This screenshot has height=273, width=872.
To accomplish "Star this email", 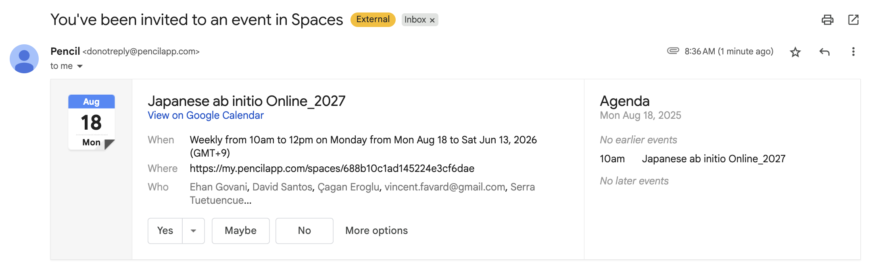I will 795,52.
